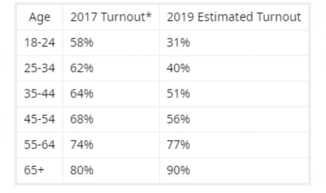This screenshot has width=326, height=193.
Task: Select the 62% turnout cell
Action: (x=82, y=69)
